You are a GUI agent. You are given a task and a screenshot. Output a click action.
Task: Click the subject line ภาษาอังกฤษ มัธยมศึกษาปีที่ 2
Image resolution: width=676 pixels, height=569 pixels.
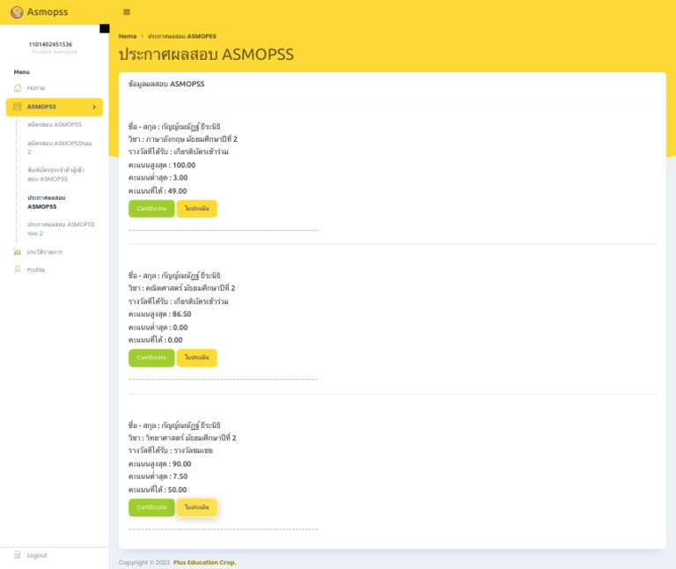(183, 139)
